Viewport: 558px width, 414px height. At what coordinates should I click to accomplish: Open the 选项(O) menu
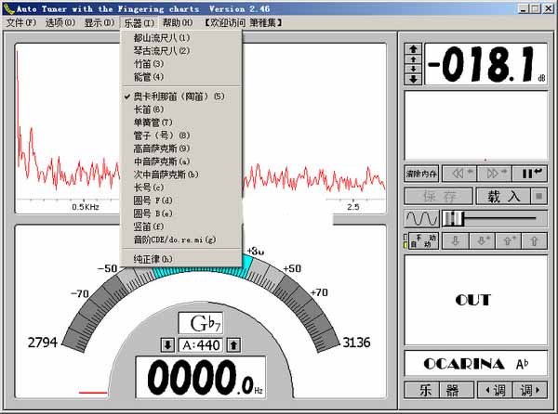(x=60, y=22)
